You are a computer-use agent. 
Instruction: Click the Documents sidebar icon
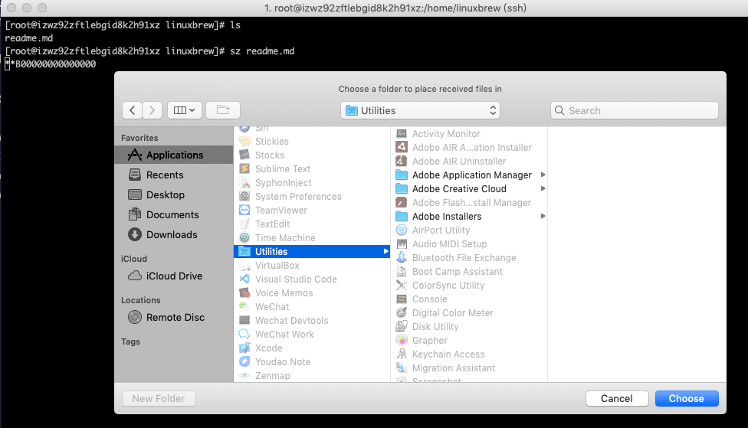135,214
